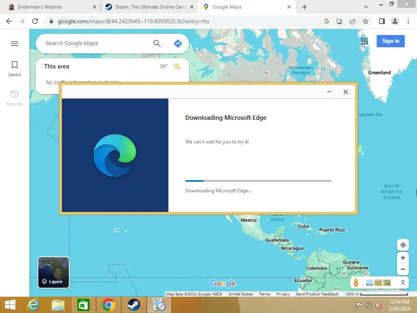Open File Explorer from taskbar
417x313 pixels.
[58, 305]
